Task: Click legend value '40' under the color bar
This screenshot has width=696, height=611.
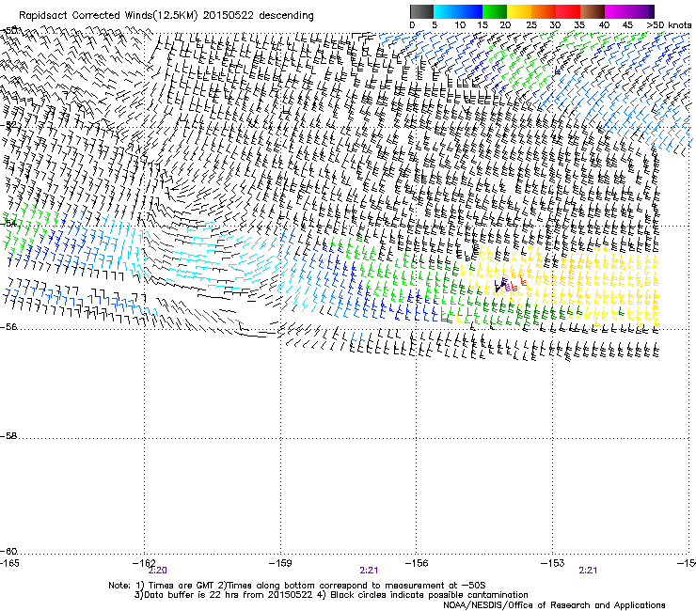Action: coord(604,25)
